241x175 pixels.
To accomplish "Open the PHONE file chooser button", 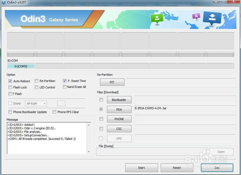I will point(119,119).
